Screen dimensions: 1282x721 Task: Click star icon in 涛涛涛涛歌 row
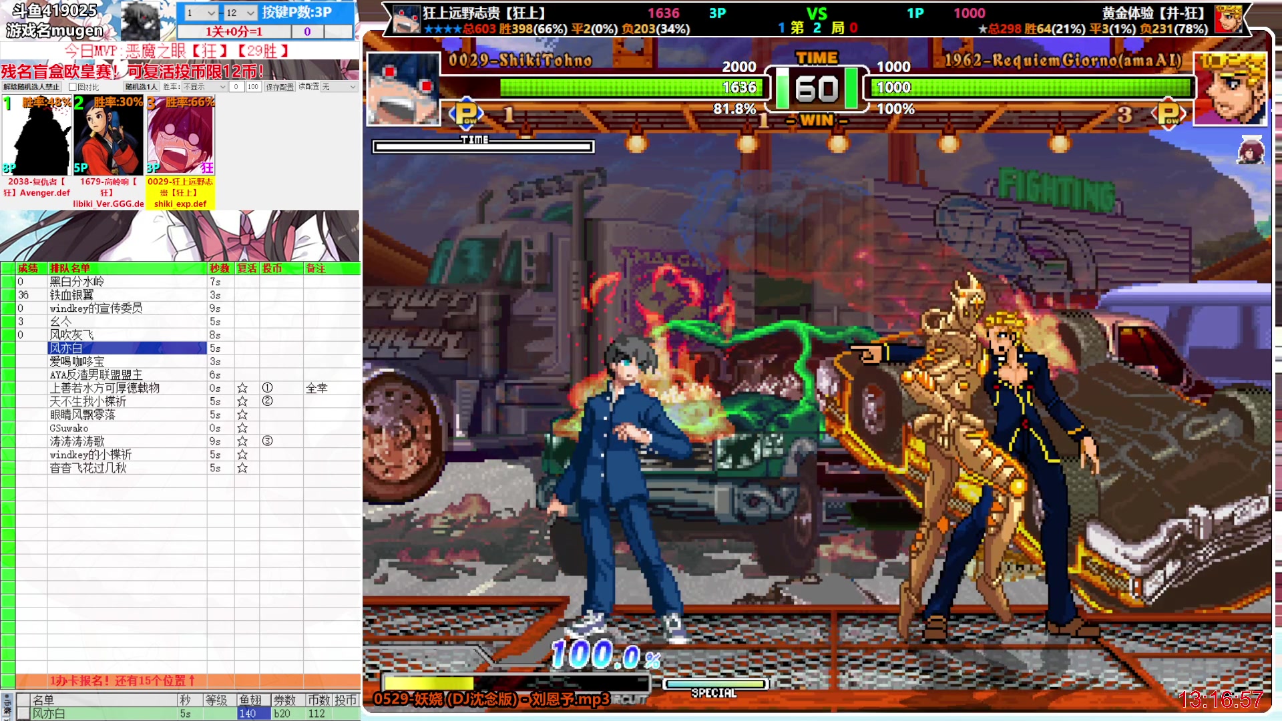242,441
